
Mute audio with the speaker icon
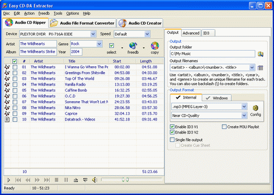pos(94,180)
